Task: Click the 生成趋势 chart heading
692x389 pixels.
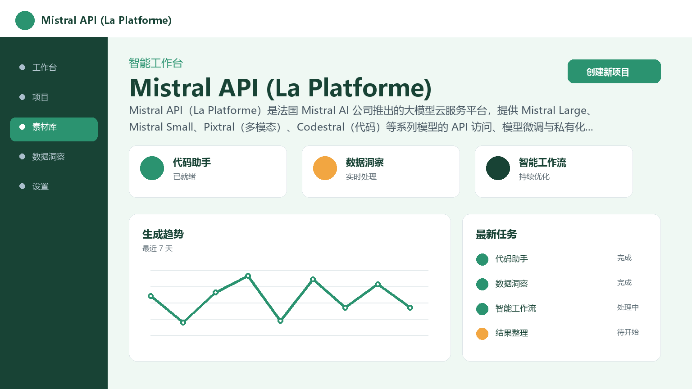Action: pyautogui.click(x=163, y=234)
